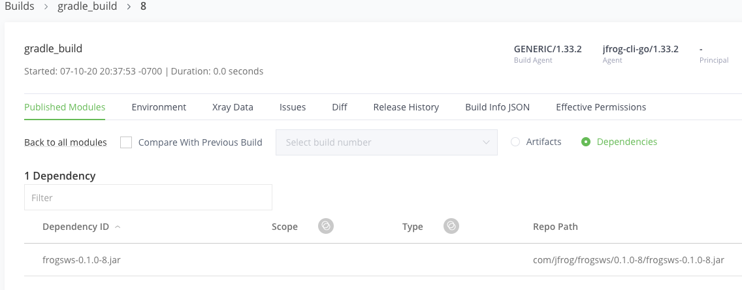742x290 pixels.
Task: Open the Effective Permissions tab
Action: (601, 107)
